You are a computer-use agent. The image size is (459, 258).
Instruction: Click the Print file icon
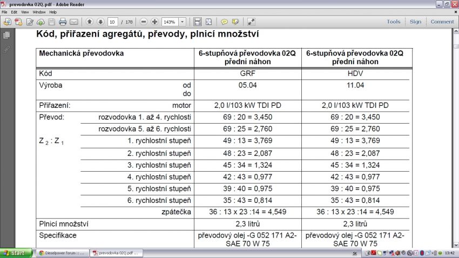coord(63,22)
